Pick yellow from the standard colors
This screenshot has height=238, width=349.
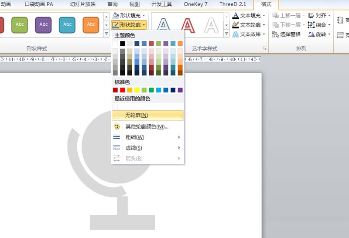[x=137, y=90]
